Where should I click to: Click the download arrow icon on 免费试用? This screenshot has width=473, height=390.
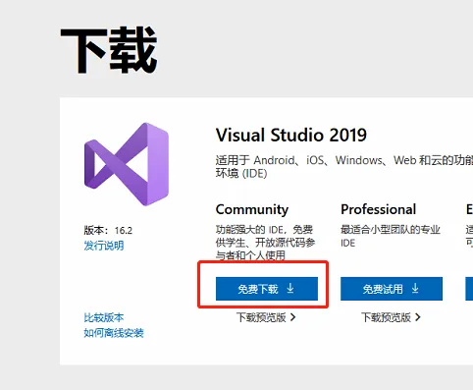click(x=415, y=289)
